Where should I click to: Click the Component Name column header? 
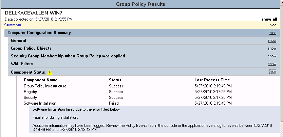[x=41, y=80]
